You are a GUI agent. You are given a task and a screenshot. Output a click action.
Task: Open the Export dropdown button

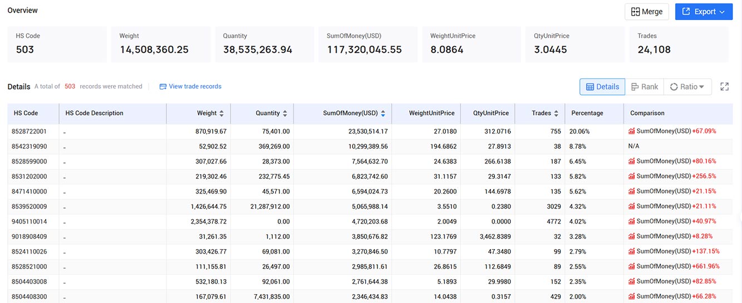coord(704,12)
